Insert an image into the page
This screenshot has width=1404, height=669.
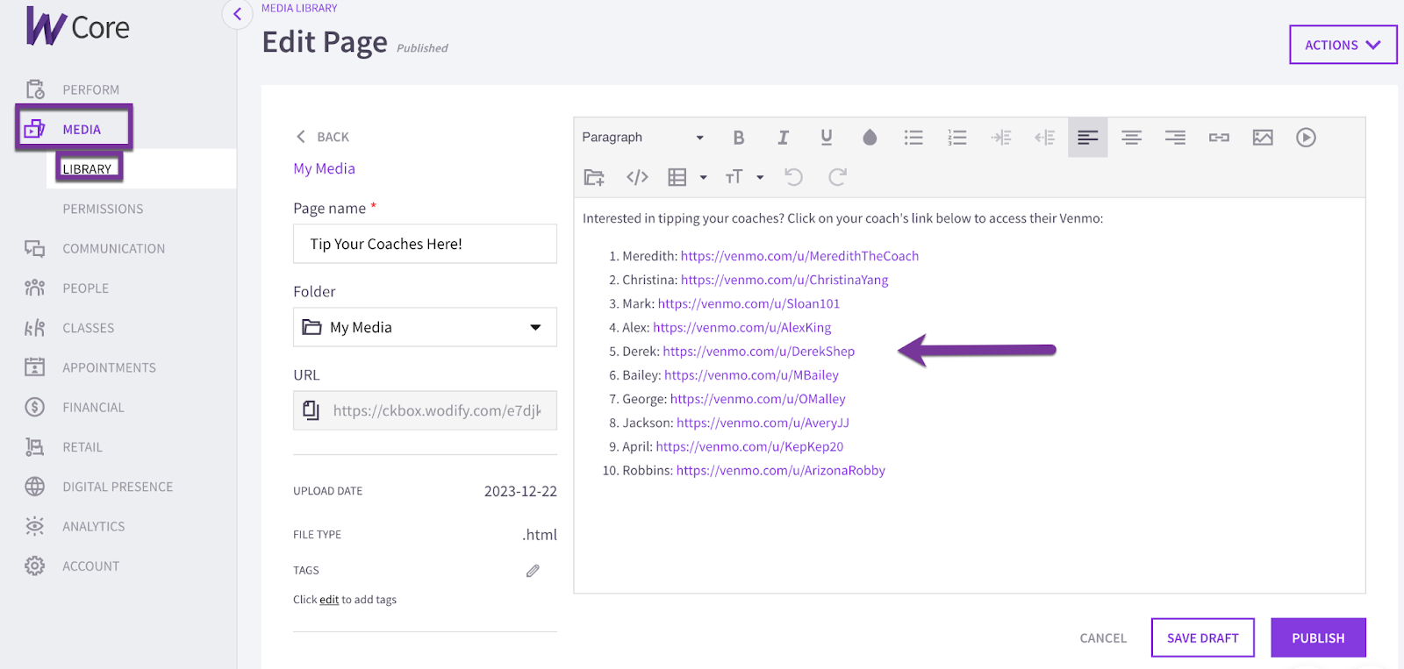point(1263,138)
